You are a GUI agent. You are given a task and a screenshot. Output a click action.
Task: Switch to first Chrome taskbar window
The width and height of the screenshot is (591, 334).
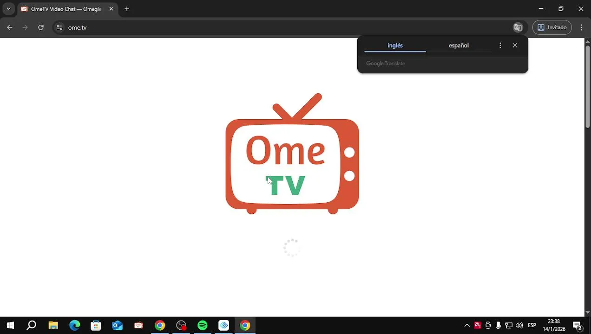point(160,325)
